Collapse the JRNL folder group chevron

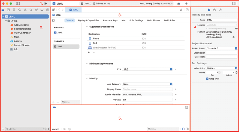pos(6,21)
